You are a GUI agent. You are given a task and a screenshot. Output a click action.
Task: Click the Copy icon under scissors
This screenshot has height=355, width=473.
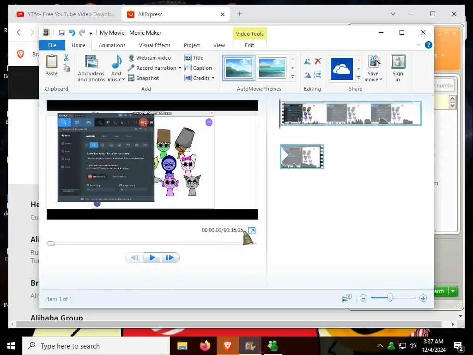point(67,68)
